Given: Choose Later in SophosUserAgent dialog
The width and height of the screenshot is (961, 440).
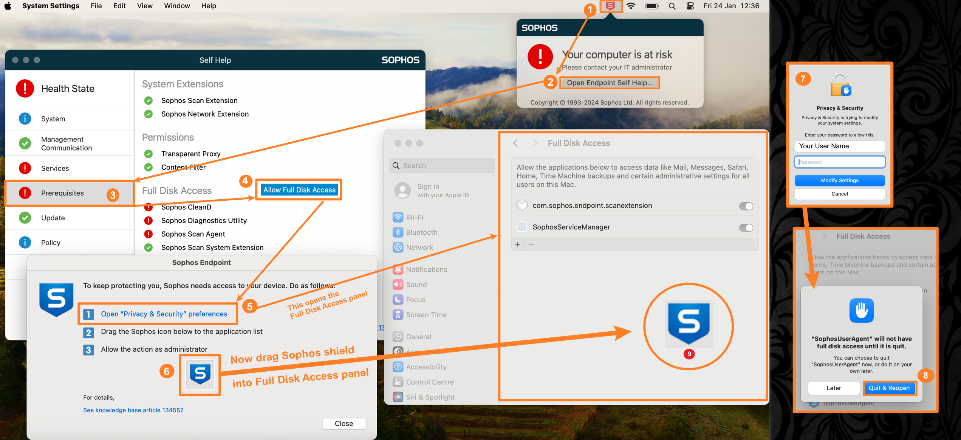Looking at the screenshot, I should click(x=834, y=388).
